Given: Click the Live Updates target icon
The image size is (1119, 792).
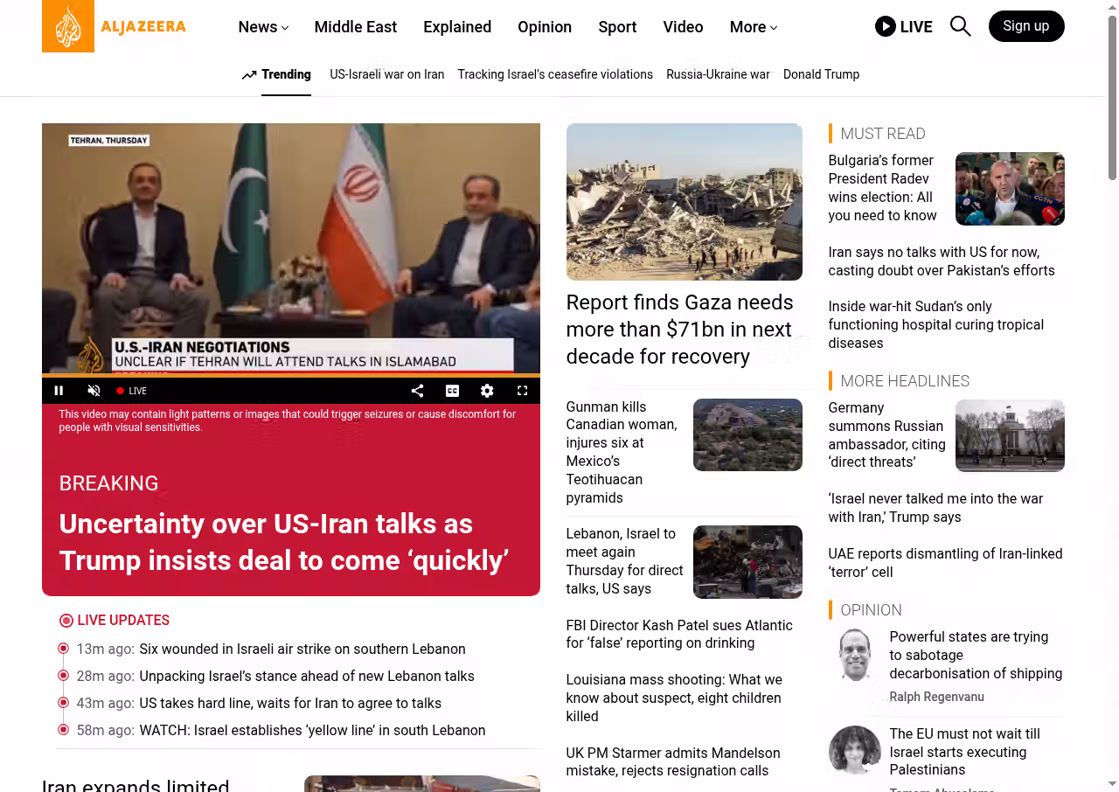Looking at the screenshot, I should tap(66, 621).
